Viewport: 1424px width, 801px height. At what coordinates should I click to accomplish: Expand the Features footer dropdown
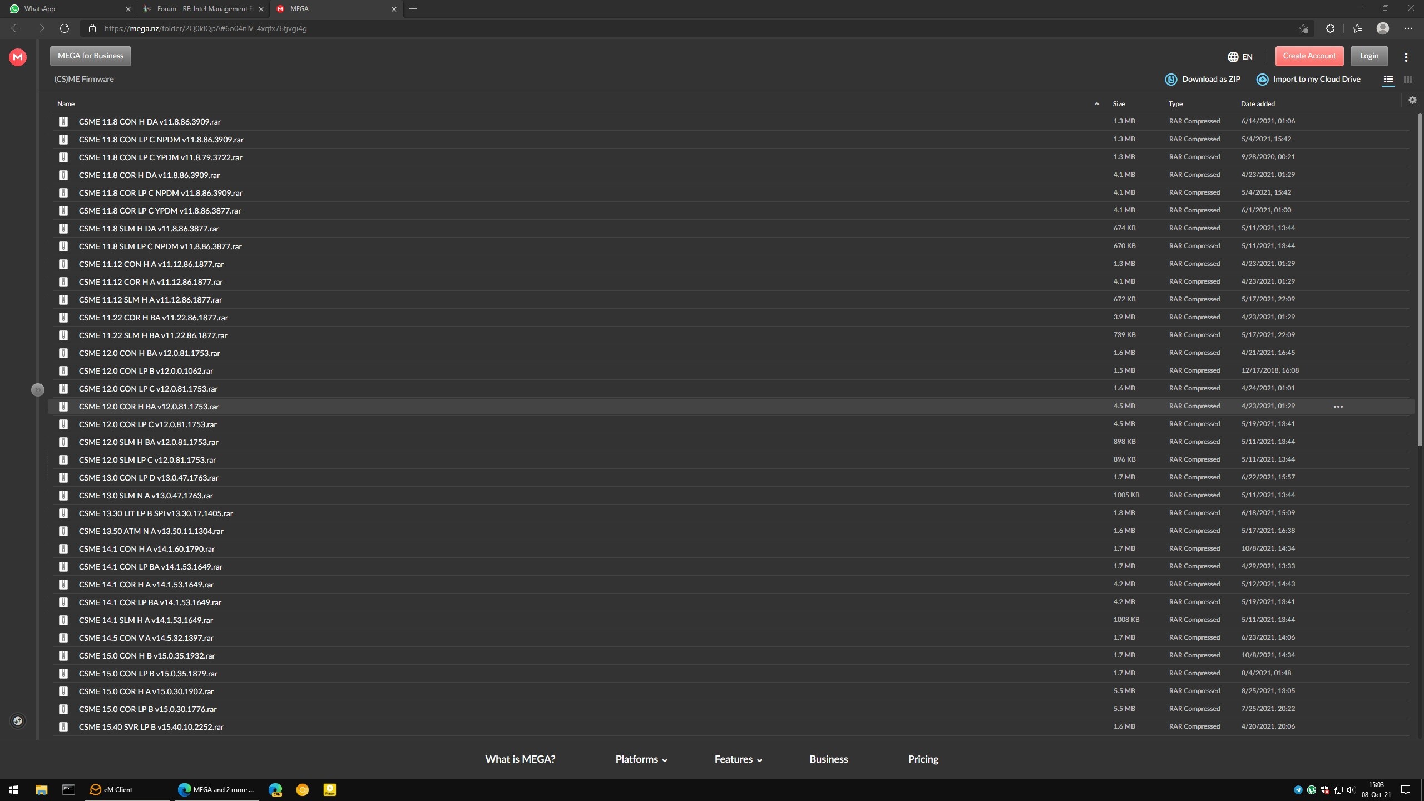(x=738, y=759)
